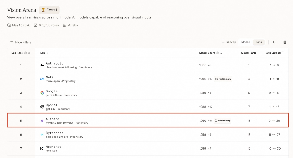Click Anthropic's rank spread 1 to 6
The image size is (293, 158).
(274, 65)
